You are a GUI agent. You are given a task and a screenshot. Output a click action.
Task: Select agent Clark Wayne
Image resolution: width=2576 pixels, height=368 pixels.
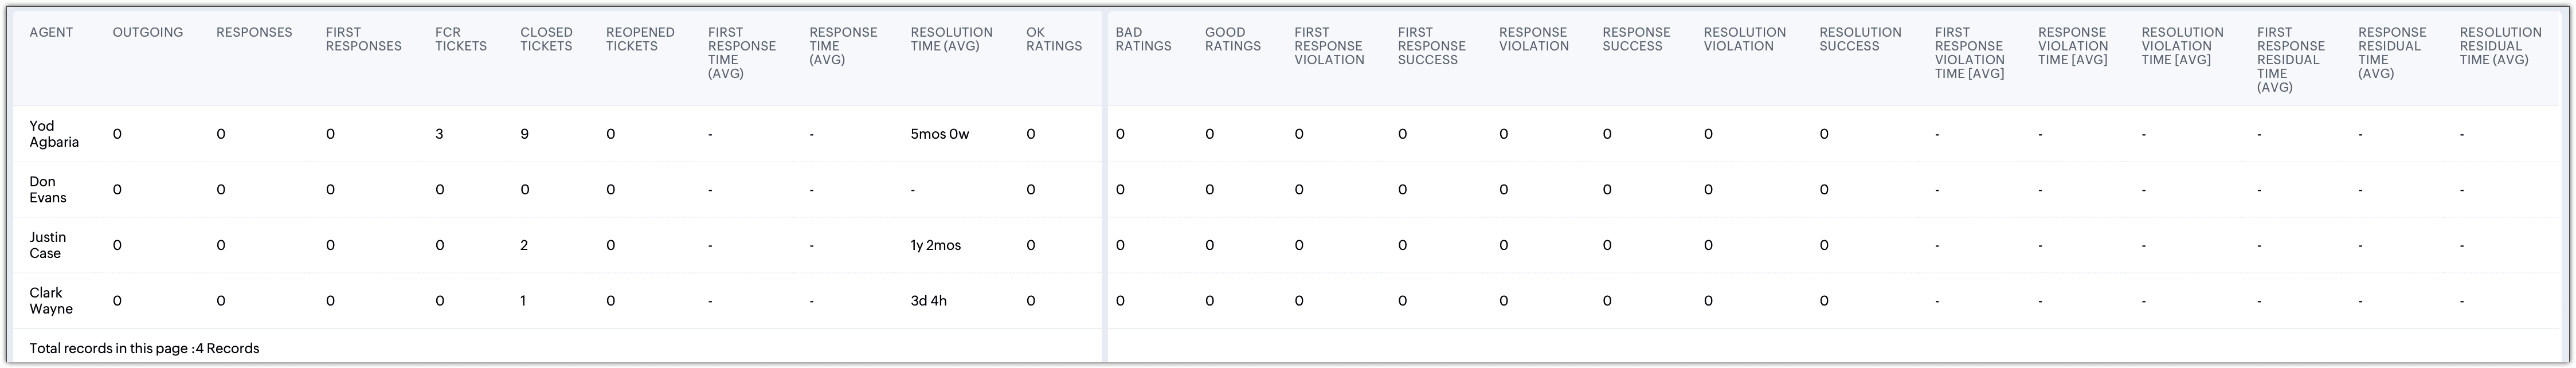pos(51,301)
